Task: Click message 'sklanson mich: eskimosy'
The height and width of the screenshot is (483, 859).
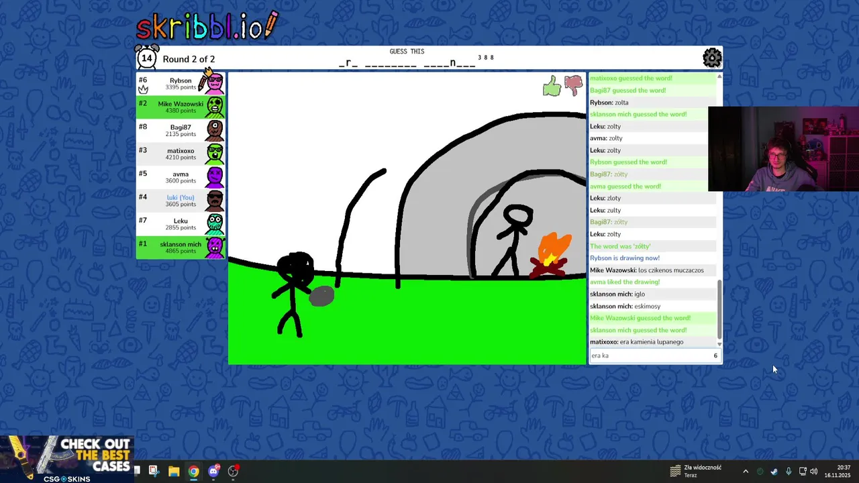Action: point(625,306)
